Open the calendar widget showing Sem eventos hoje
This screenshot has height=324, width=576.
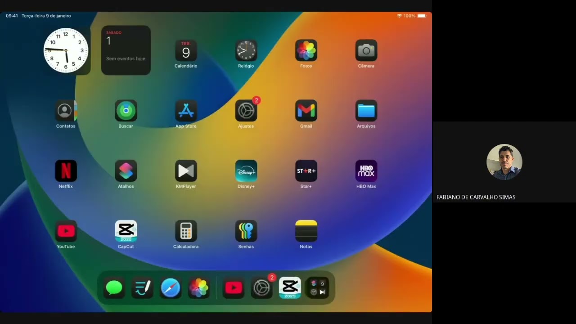[126, 50]
